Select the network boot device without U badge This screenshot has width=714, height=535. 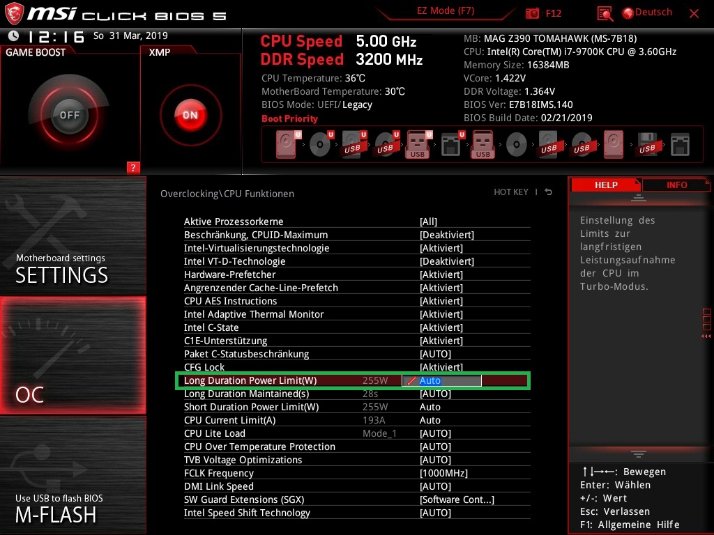coord(680,145)
